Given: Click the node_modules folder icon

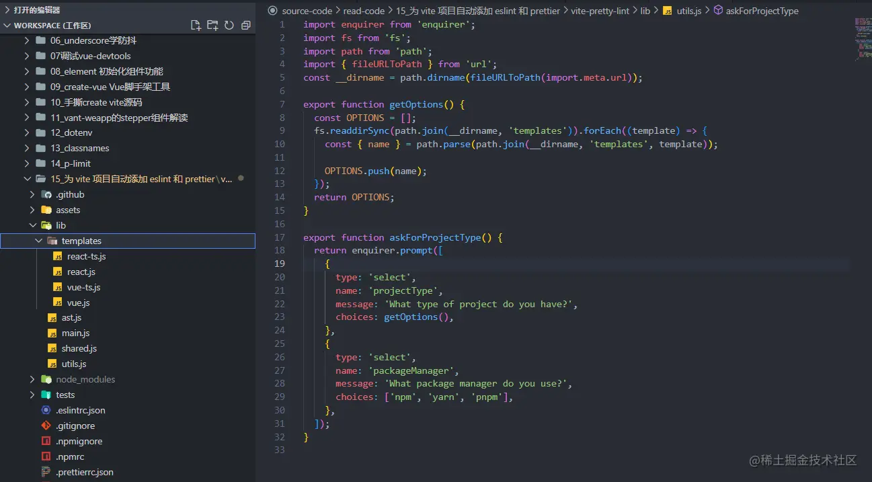Looking at the screenshot, I should 46,379.
